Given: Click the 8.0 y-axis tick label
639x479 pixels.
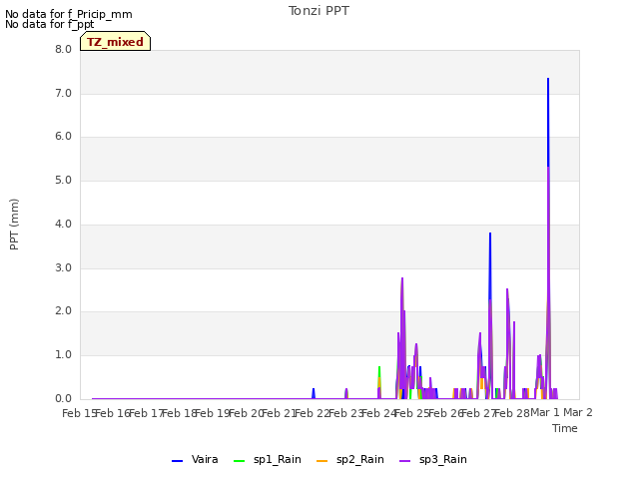Looking at the screenshot, I should click(x=64, y=50).
